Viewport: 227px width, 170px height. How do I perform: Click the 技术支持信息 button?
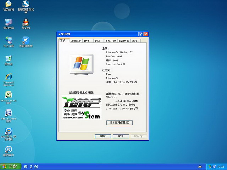pos(119,123)
